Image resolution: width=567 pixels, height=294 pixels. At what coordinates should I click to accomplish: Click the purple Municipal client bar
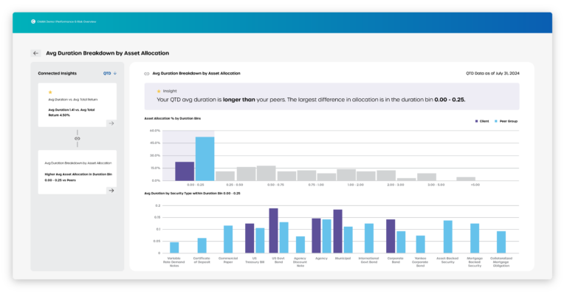[337, 231]
